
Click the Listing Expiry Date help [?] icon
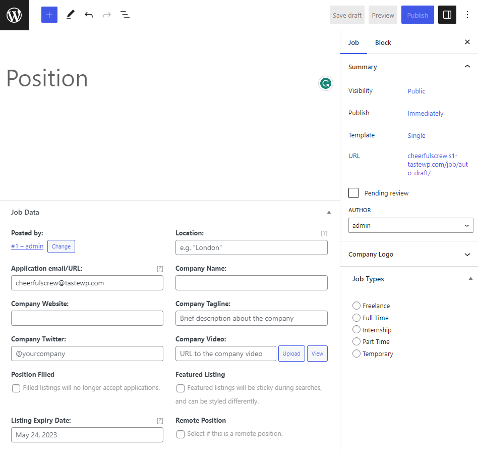(160, 421)
